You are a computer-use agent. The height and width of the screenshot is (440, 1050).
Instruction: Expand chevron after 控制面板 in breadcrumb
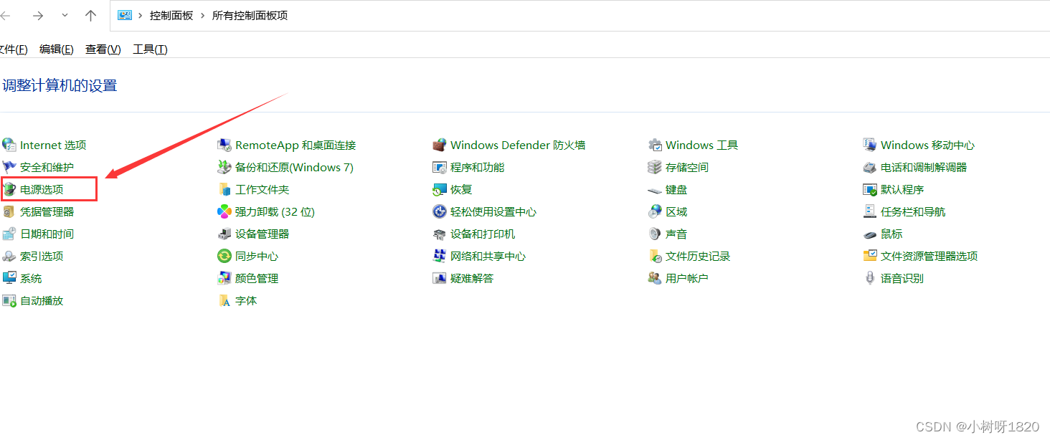pos(203,15)
